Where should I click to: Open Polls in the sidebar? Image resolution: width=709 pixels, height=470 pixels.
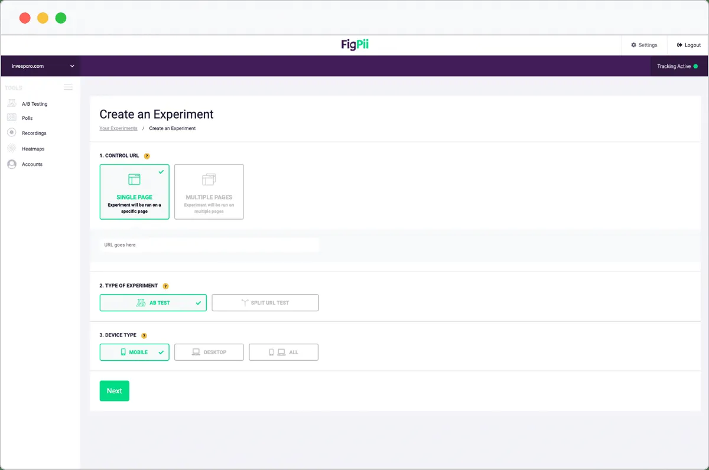(x=27, y=118)
